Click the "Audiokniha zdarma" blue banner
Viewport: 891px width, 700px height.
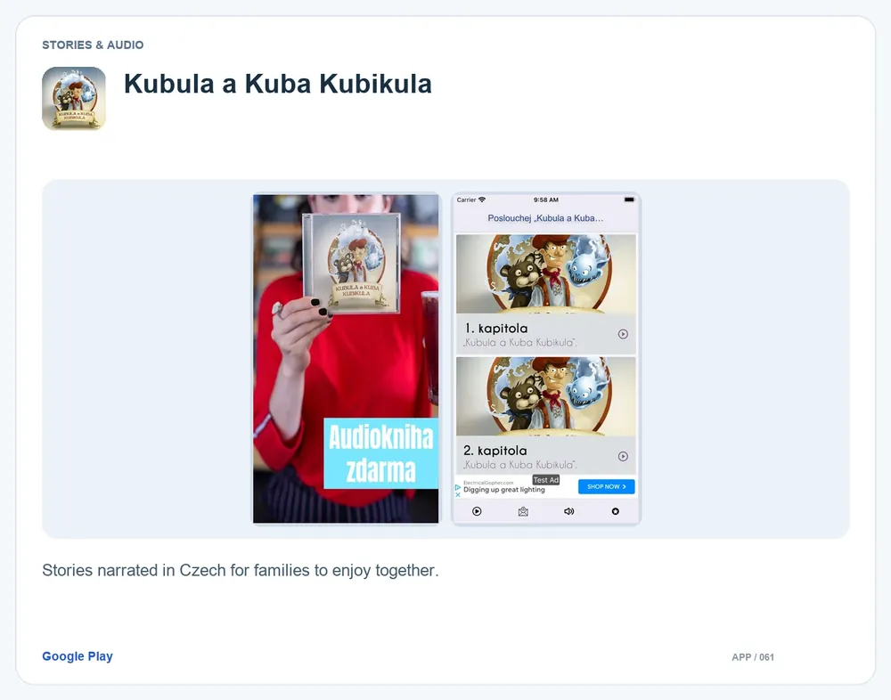coord(380,453)
